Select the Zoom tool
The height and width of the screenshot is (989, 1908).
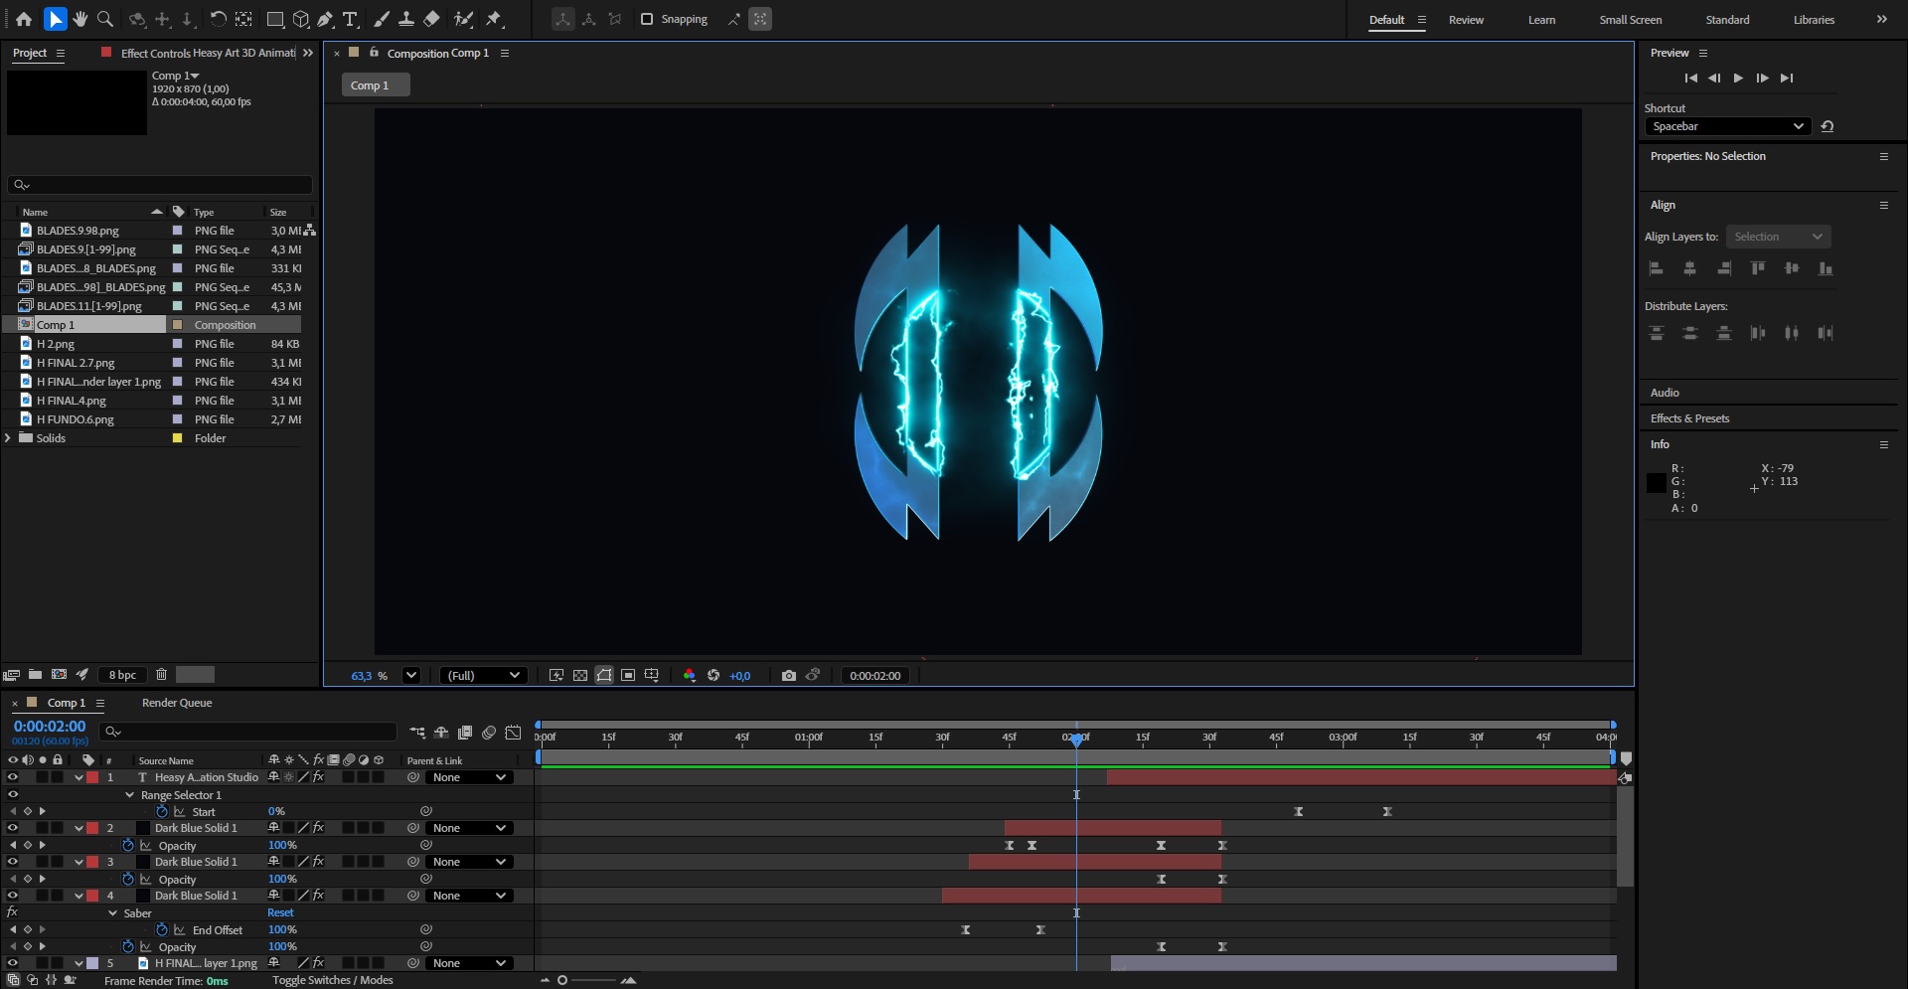click(104, 19)
